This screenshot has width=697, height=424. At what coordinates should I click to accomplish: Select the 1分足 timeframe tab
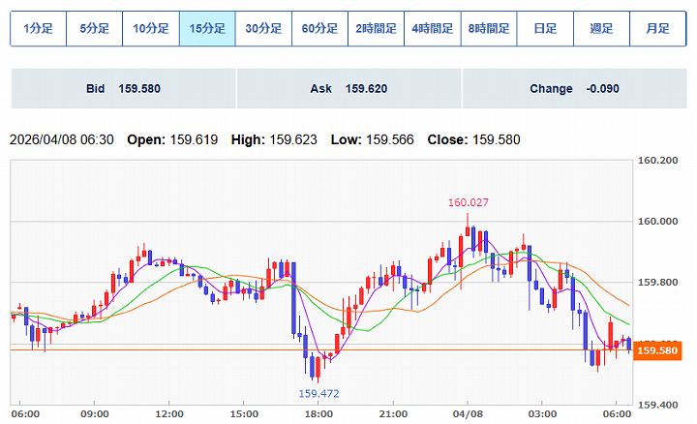pyautogui.click(x=38, y=29)
